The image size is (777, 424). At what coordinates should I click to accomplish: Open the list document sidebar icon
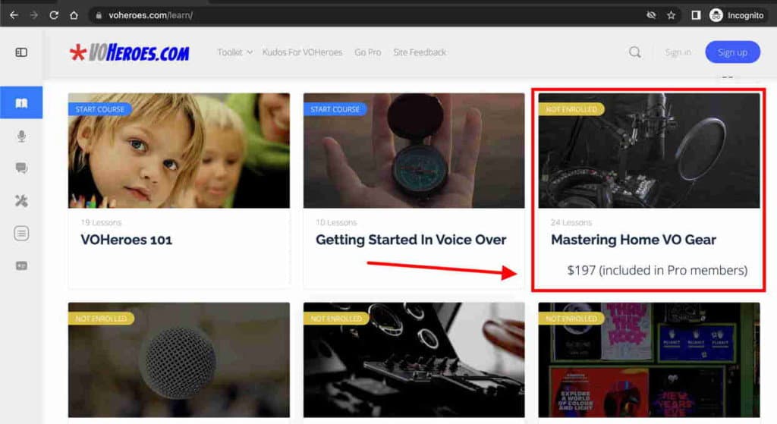pos(21,234)
